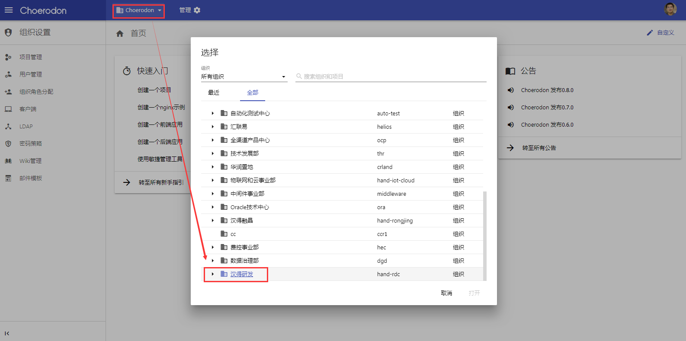Viewport: 686px width, 341px height.
Task: Click the arrow icon for 转至所有新手指引
Action: 127,182
